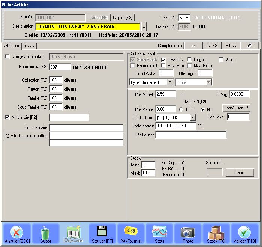Click the Compléments button
The height and width of the screenshot is (247, 262).
coord(170,45)
